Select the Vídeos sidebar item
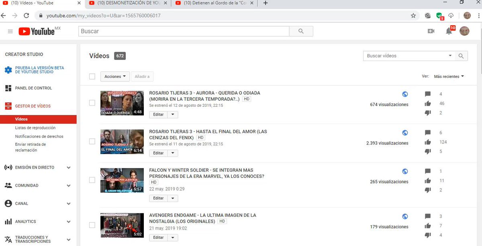 (x=38, y=119)
